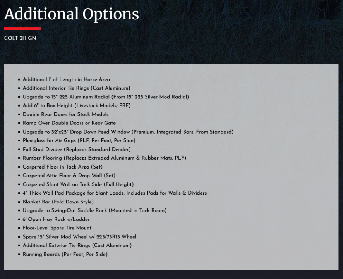Click 4" Thick Wall Pad Package item
343x279 pixels.
pos(115,193)
